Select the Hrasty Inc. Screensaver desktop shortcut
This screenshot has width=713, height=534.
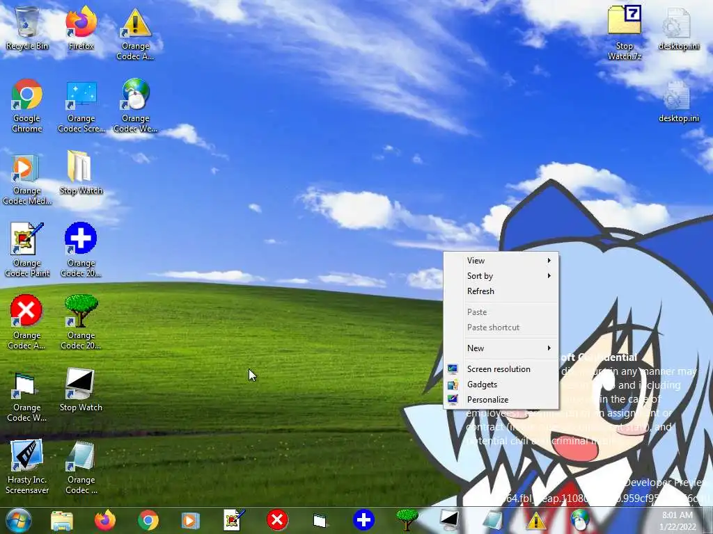27,467
